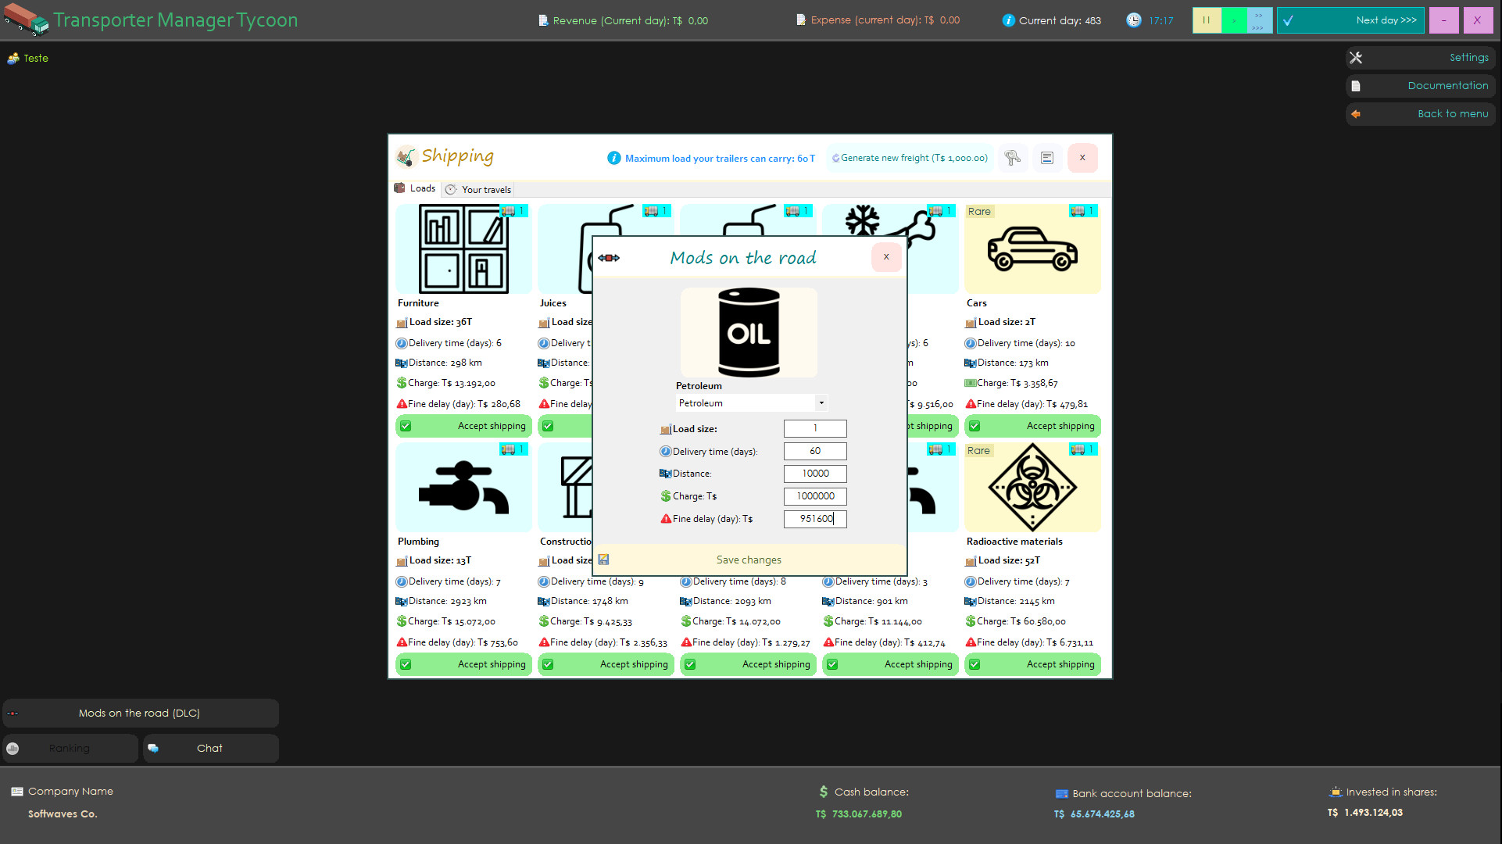Open Settings via the wrench icon
This screenshot has width=1502, height=844.
tap(1356, 57)
